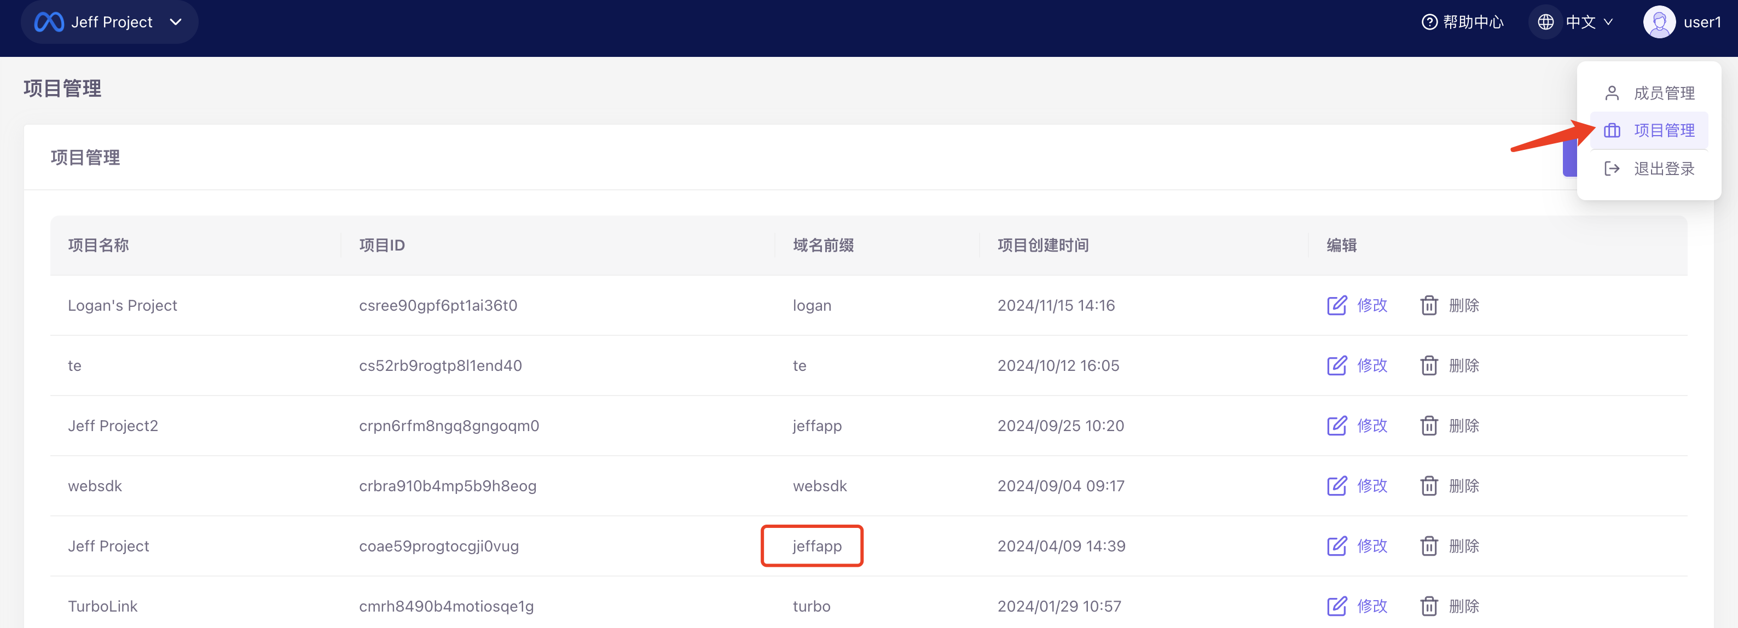Click the infinity logo in header
The height and width of the screenshot is (628, 1738).
click(49, 22)
